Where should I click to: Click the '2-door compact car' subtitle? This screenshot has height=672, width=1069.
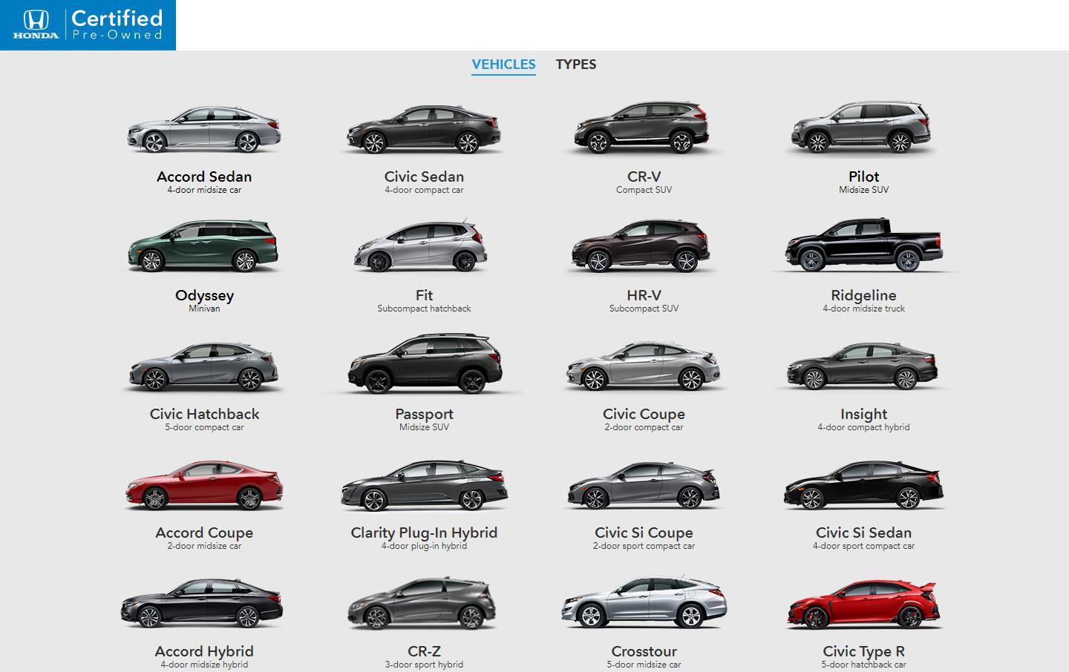click(644, 427)
